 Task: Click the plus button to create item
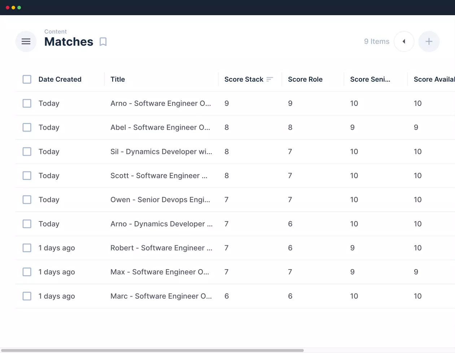click(x=429, y=42)
